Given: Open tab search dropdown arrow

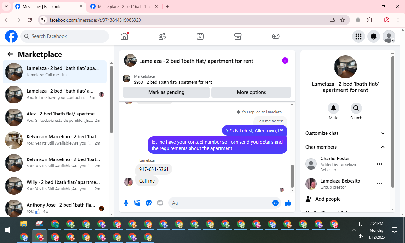Looking at the screenshot, I should pos(6,6).
